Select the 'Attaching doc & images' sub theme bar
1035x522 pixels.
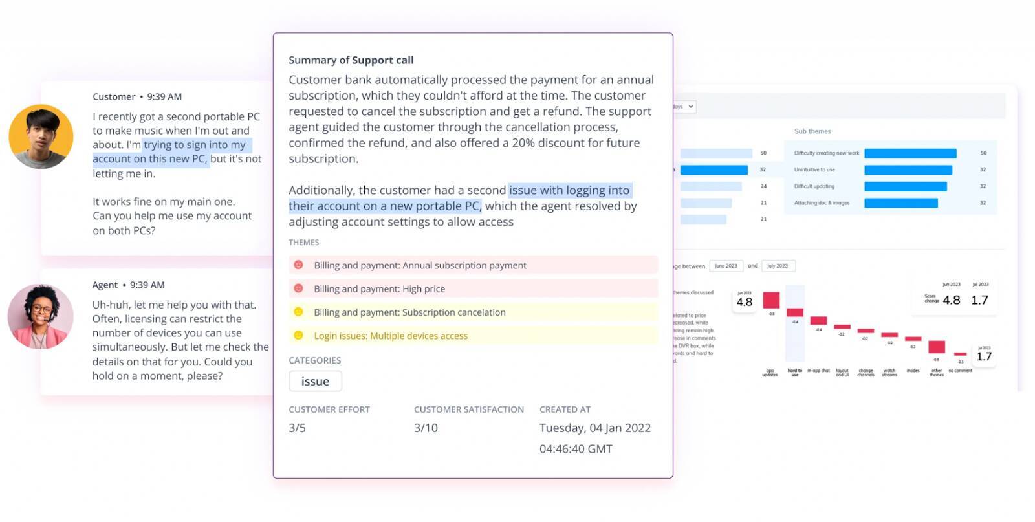900,203
